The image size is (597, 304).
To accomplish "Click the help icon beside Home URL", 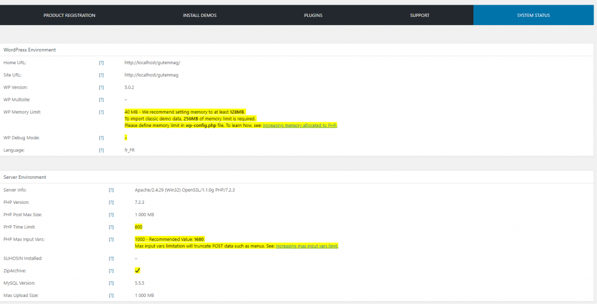I will [x=101, y=62].
